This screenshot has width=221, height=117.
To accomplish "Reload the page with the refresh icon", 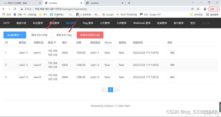I will click(15, 9).
